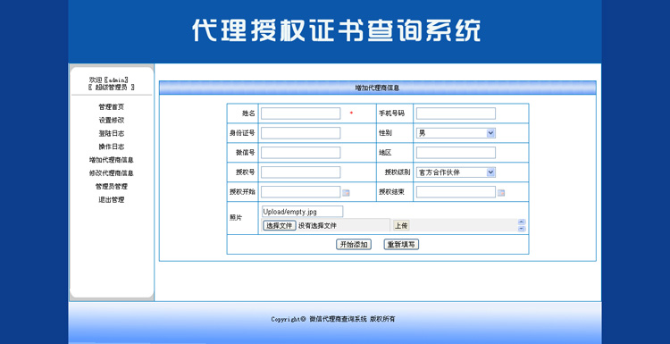Open 设置修改 in sidebar

pos(111,120)
